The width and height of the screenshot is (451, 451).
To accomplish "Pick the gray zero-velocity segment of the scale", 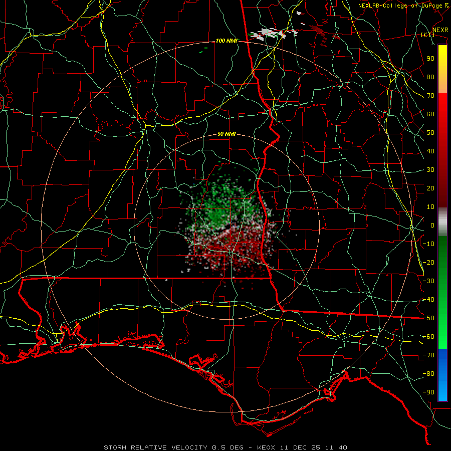I will pyautogui.click(x=442, y=222).
